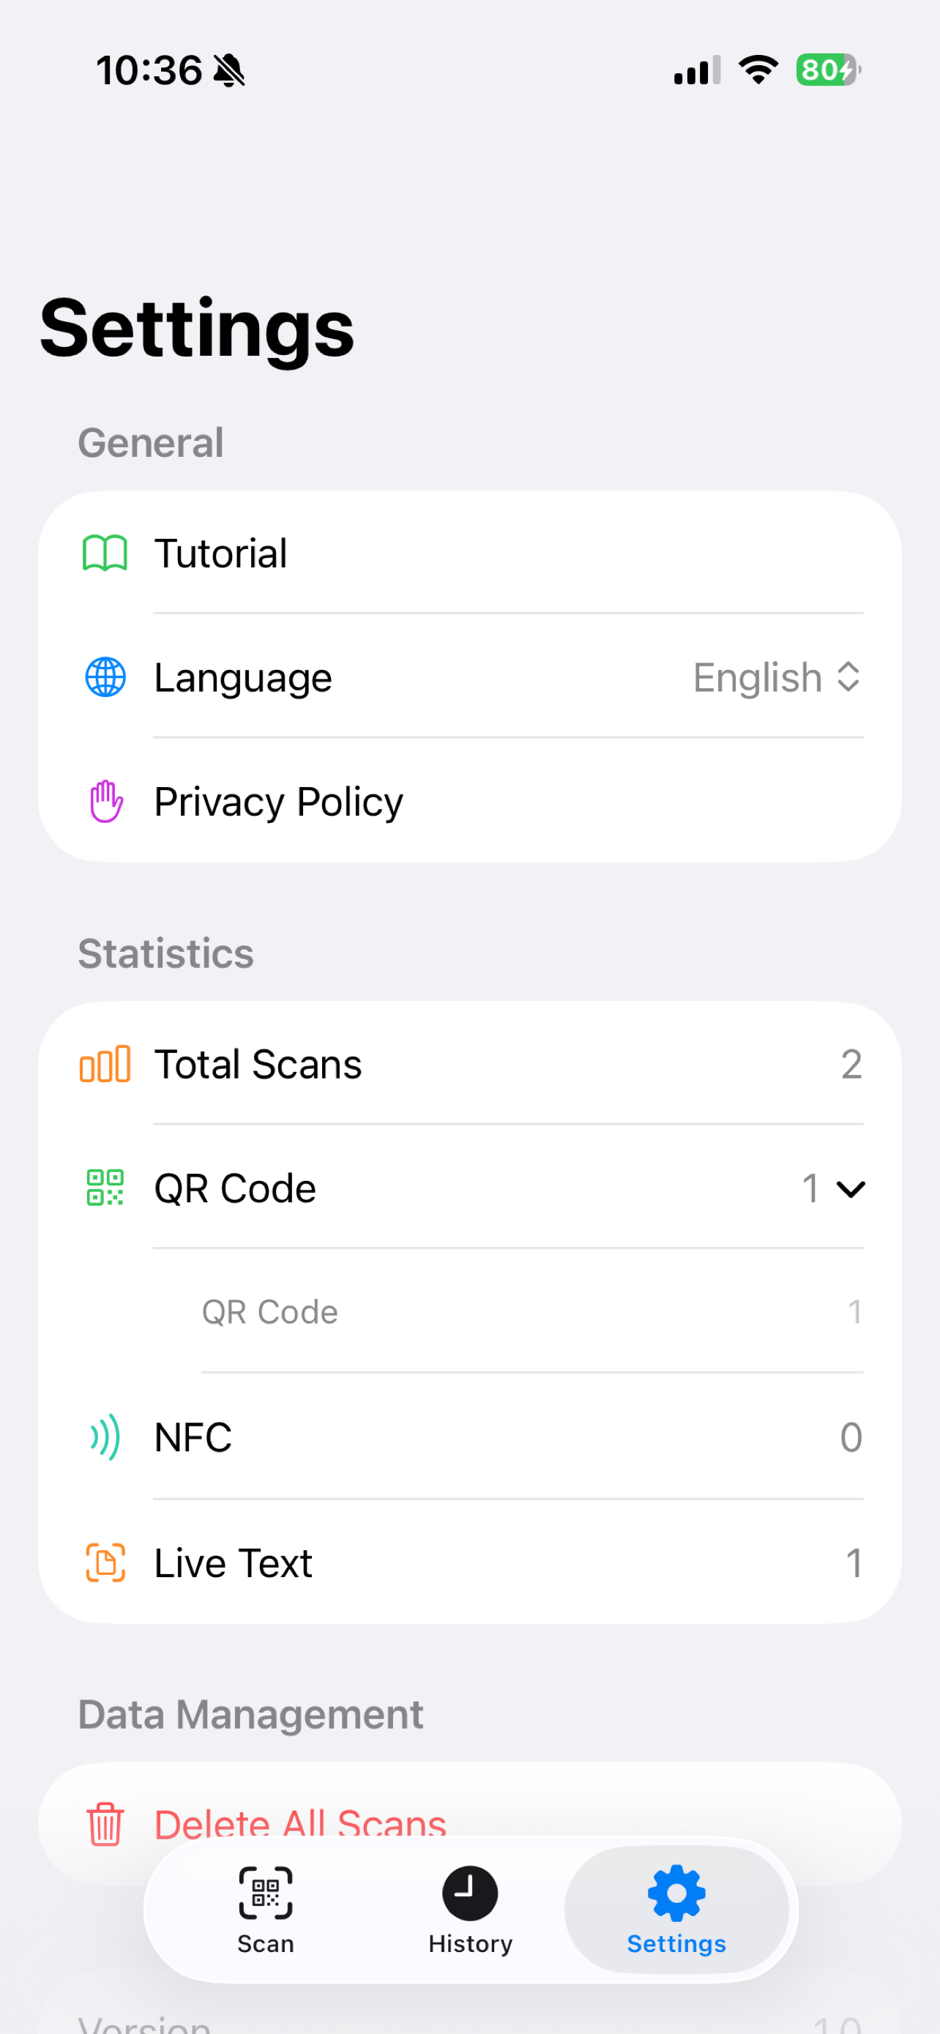Tap the NFC wave icon

click(x=105, y=1437)
